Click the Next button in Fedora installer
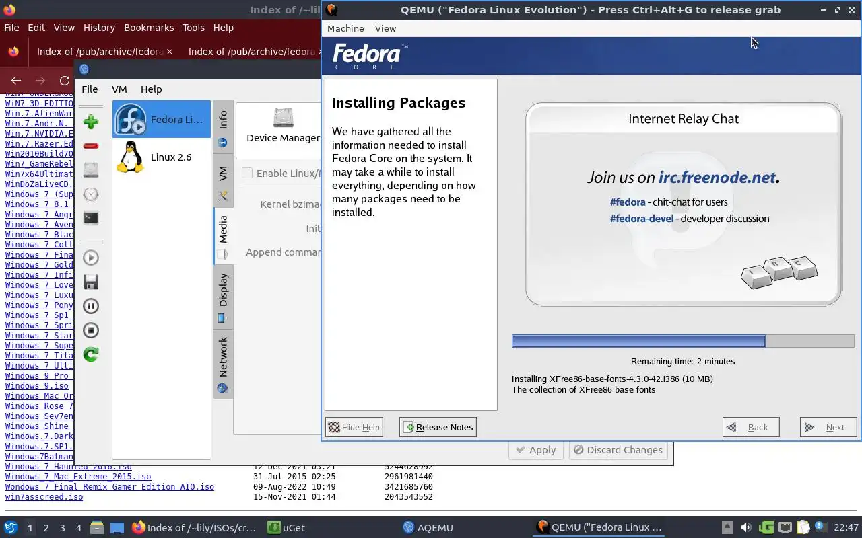862x538 pixels. [828, 427]
